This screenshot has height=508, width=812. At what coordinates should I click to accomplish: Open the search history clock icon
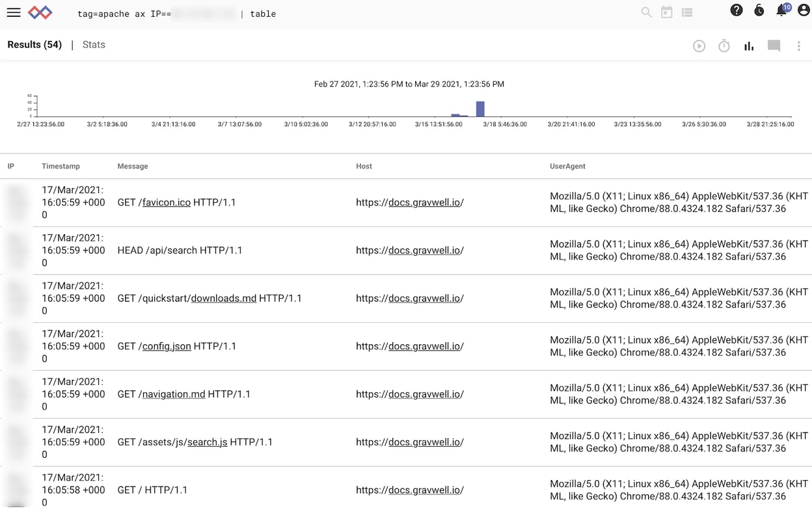click(759, 10)
